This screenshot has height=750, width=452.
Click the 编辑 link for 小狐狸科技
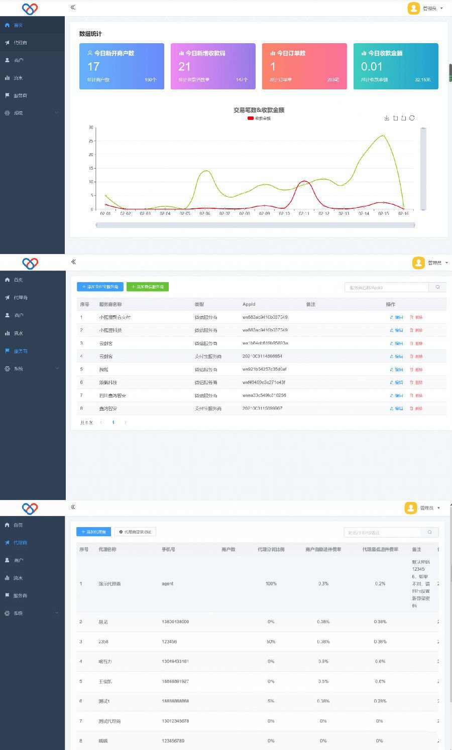pyautogui.click(x=396, y=330)
